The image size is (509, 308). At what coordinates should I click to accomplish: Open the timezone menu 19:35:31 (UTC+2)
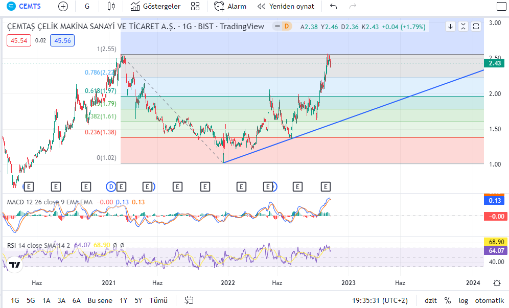click(x=380, y=300)
